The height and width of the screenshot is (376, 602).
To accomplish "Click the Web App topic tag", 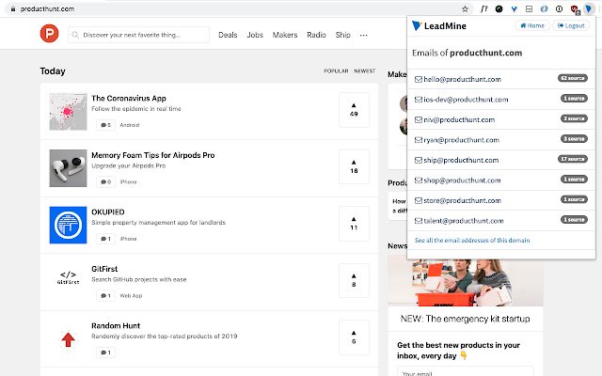I will tap(131, 295).
